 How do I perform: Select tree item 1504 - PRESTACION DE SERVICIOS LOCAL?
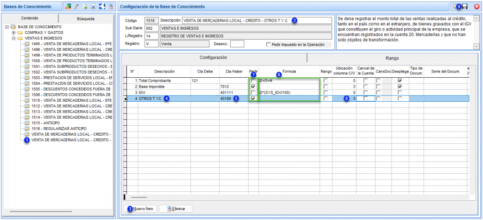click(72, 83)
